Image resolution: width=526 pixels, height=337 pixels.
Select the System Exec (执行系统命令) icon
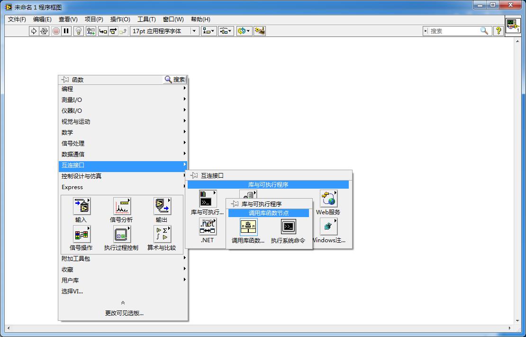click(288, 228)
